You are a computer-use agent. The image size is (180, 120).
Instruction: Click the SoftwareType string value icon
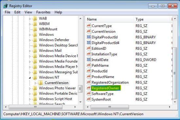89,94
